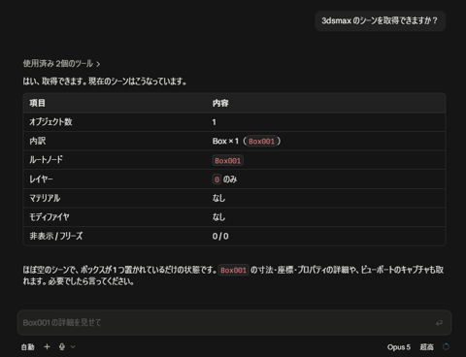Click the value 1 in オブジェクト数 row

pos(214,122)
